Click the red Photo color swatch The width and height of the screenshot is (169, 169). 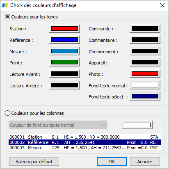point(145,74)
